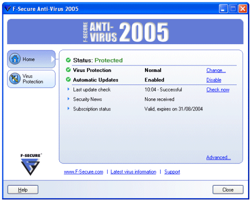Screen dimensions: 251x202
Task: Click the '10:04 - Successful' text
Action: (x=163, y=90)
